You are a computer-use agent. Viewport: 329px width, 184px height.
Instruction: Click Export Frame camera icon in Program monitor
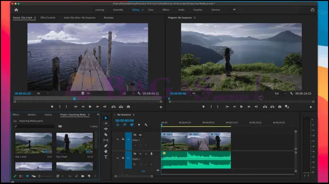(280, 107)
